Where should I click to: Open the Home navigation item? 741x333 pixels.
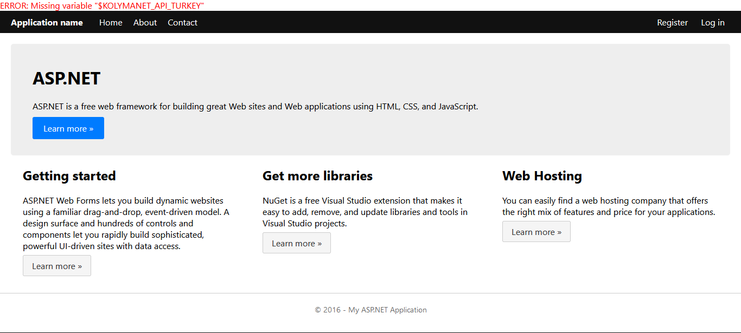click(x=111, y=22)
